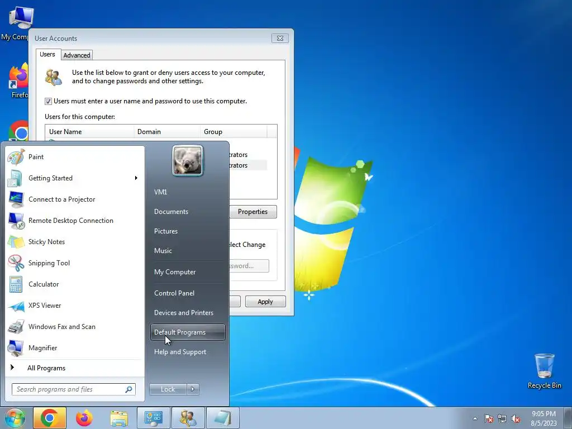
Task: Launch the Snipping Tool
Action: pos(75,263)
